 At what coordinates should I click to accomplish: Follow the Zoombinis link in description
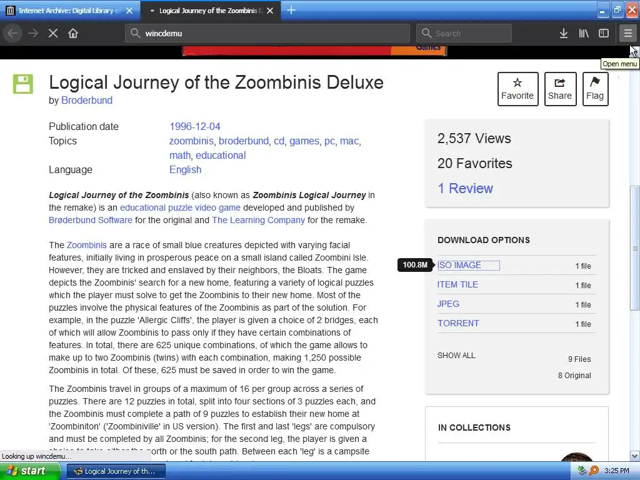[x=86, y=245]
